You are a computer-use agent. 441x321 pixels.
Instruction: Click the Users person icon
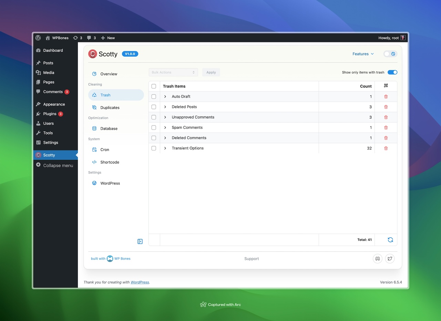(x=38, y=123)
